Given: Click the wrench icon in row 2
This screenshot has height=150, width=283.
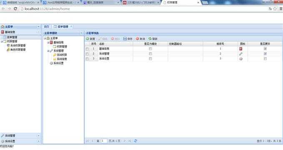Looking at the screenshot, I should point(240,53).
